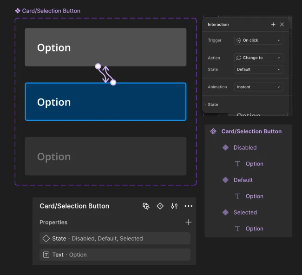The height and width of the screenshot is (275, 302).
Task: Open the State variant property row
Action: tap(115, 238)
